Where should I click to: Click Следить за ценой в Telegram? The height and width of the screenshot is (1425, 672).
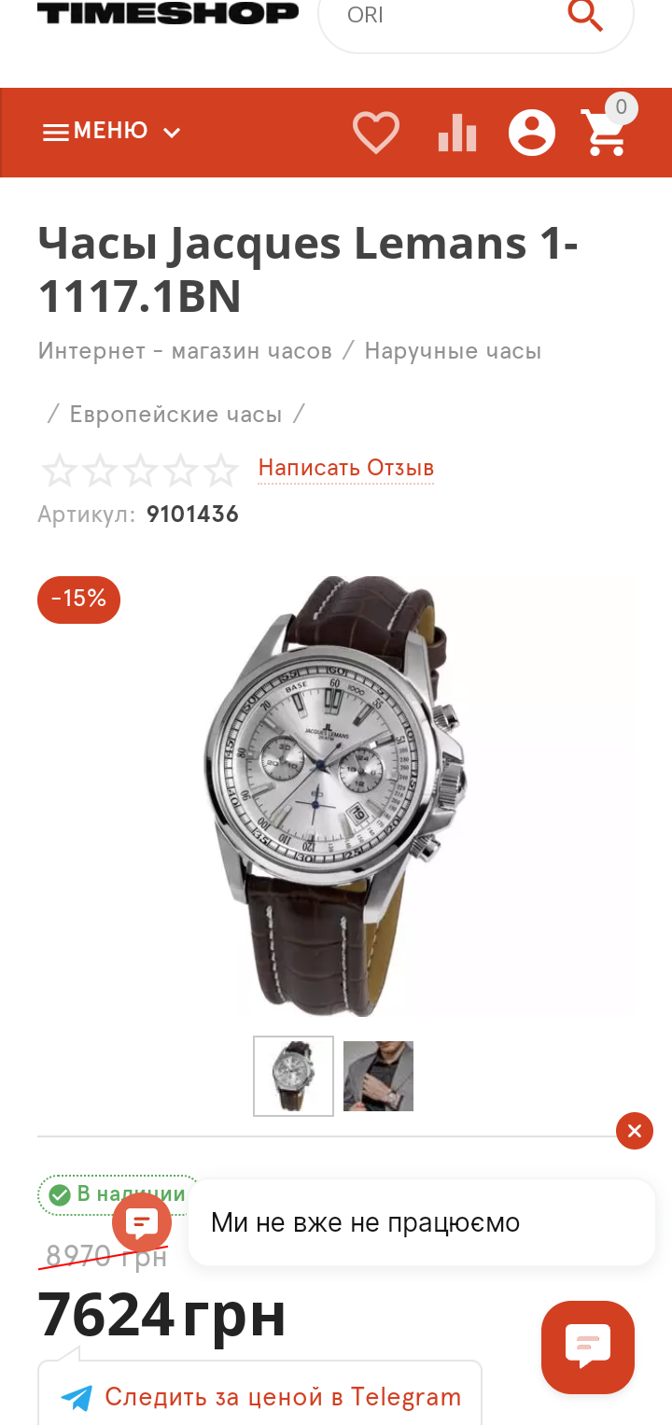click(x=283, y=1397)
